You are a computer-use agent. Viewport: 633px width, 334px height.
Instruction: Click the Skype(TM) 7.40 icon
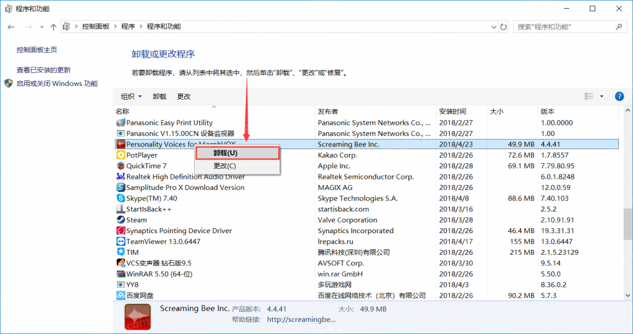[121, 199]
